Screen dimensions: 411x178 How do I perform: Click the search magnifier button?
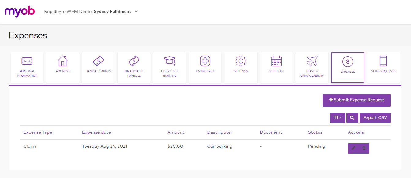click(x=352, y=118)
